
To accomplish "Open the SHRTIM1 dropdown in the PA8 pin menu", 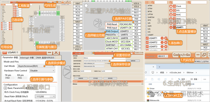I will (112, 45).
